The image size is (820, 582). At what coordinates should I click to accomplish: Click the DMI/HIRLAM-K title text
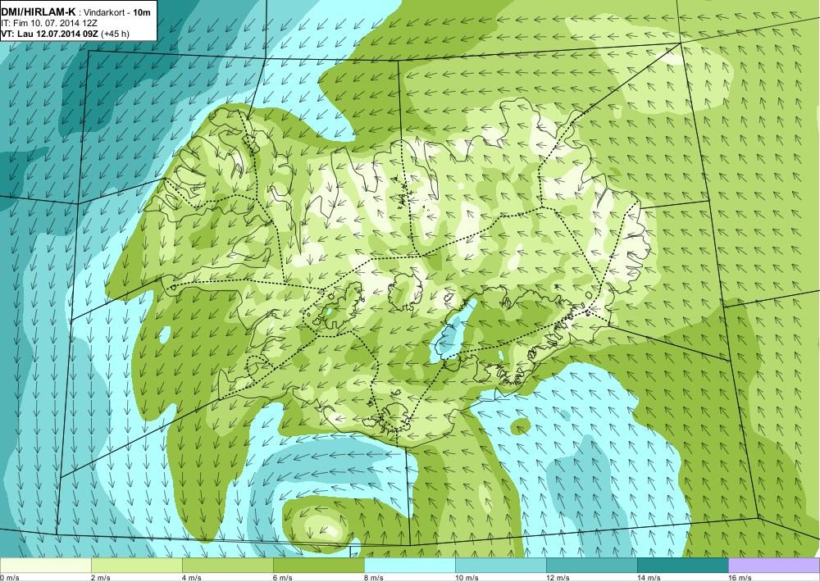click(39, 12)
